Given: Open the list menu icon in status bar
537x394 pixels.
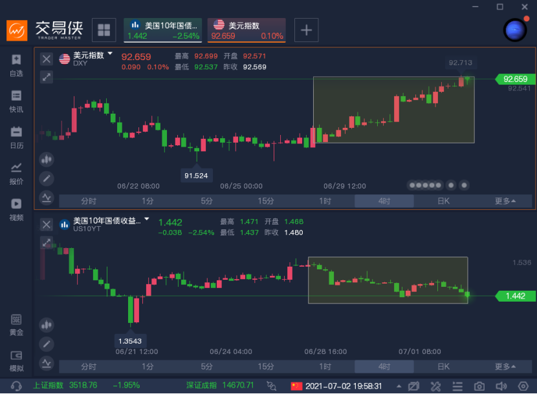Looking at the screenshot, I should tap(457, 386).
